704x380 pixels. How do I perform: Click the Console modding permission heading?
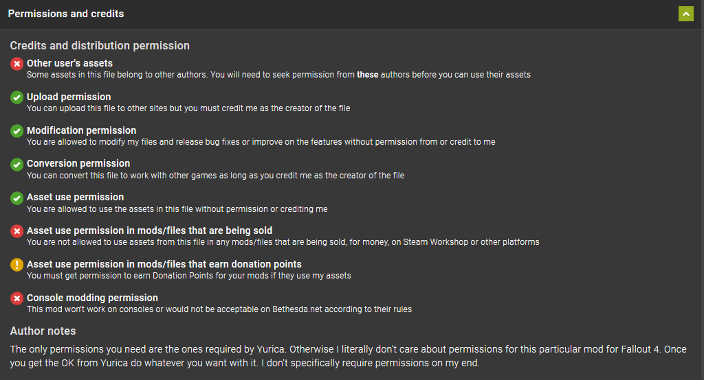(92, 298)
